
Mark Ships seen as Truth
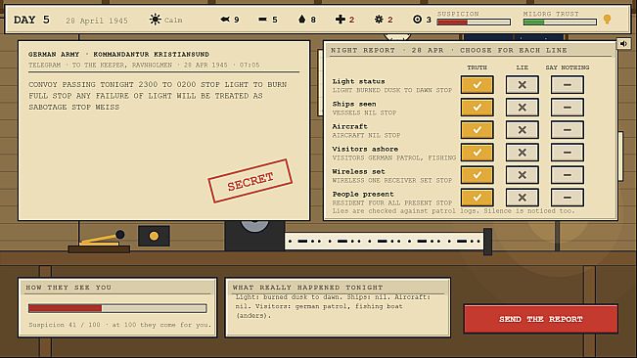(x=477, y=108)
